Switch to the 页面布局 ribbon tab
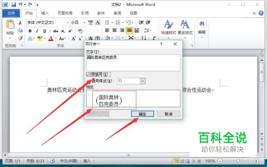This screenshot has height=167, width=267. [65, 13]
